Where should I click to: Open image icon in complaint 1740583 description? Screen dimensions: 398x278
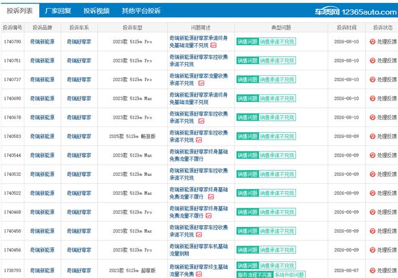tap(199, 140)
